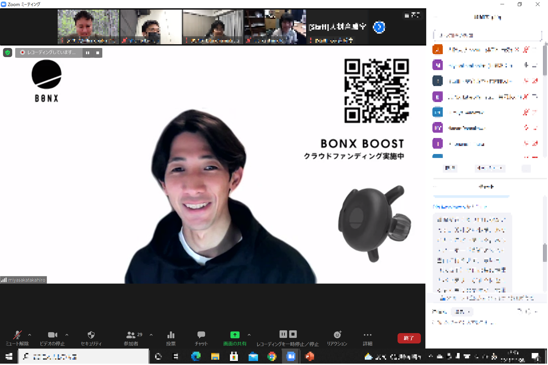Click the More (詳細) three dots icon

click(367, 335)
